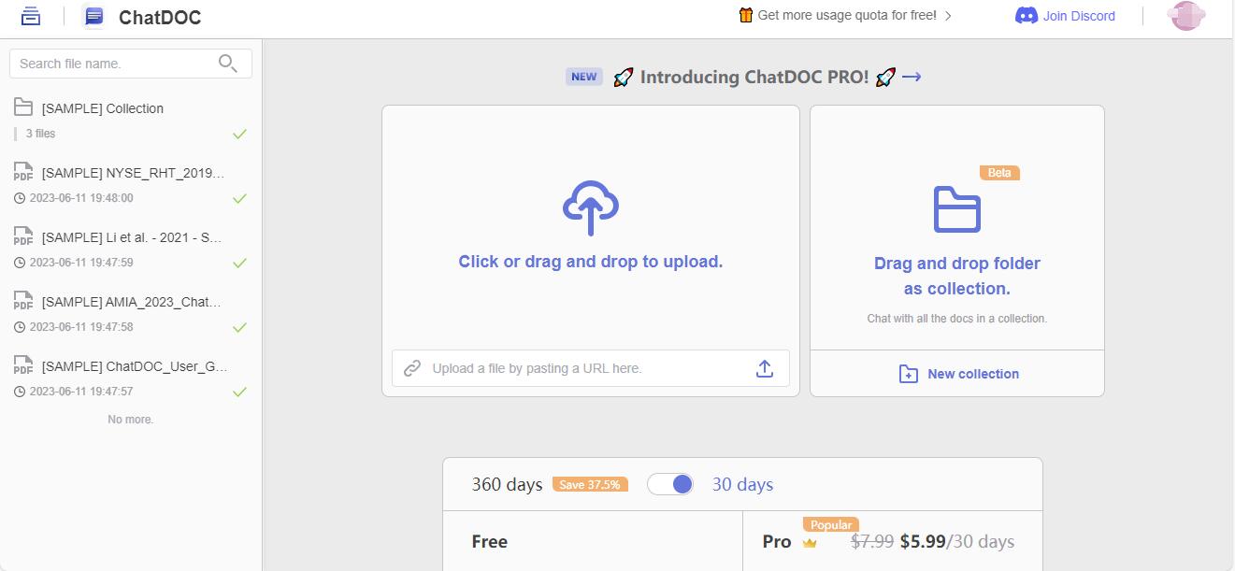This screenshot has width=1235, height=571.
Task: Click the search magnifier icon
Action: click(x=228, y=63)
